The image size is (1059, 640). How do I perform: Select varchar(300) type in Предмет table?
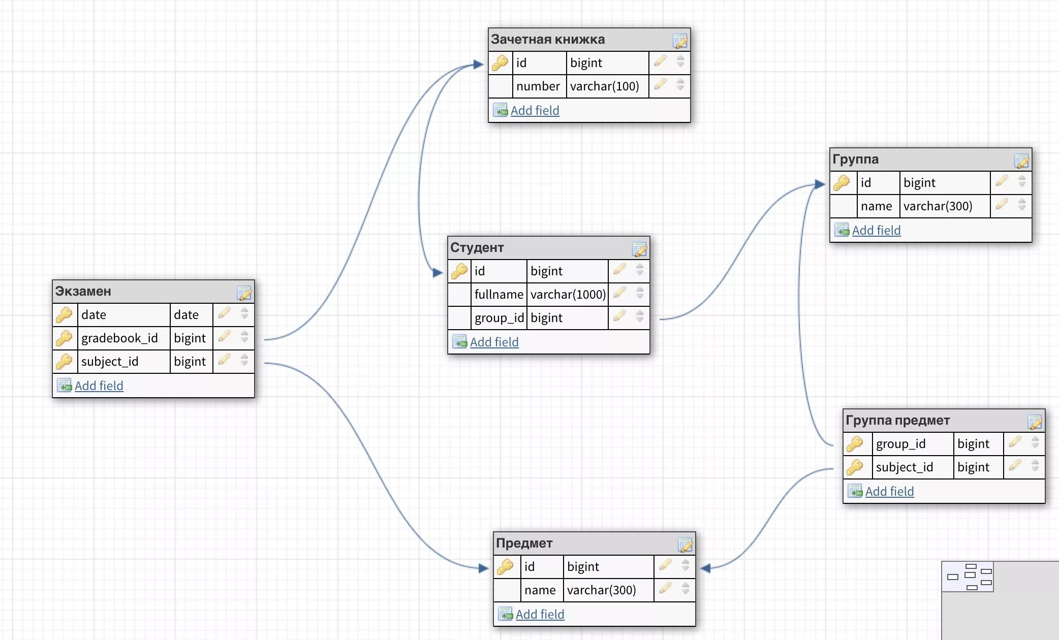(x=608, y=590)
